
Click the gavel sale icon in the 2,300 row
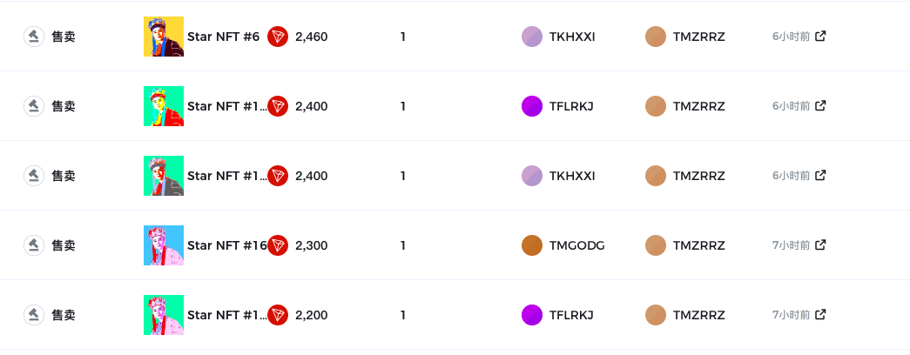tap(34, 245)
